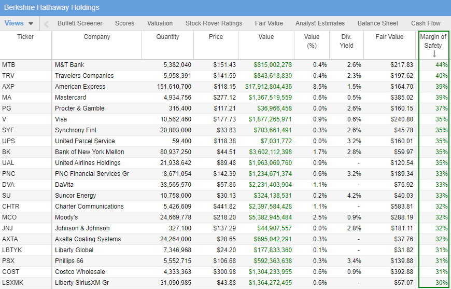Screen dimensions: 451x289
Task: Click the 44% margin of safety cell
Action: pyautogui.click(x=442, y=65)
